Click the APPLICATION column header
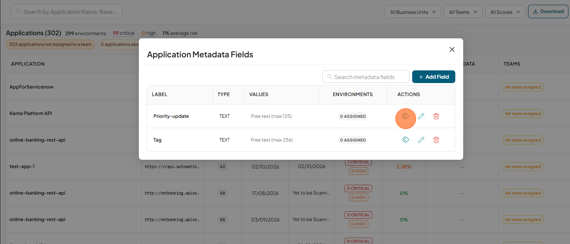The image size is (570, 244). 28,64
